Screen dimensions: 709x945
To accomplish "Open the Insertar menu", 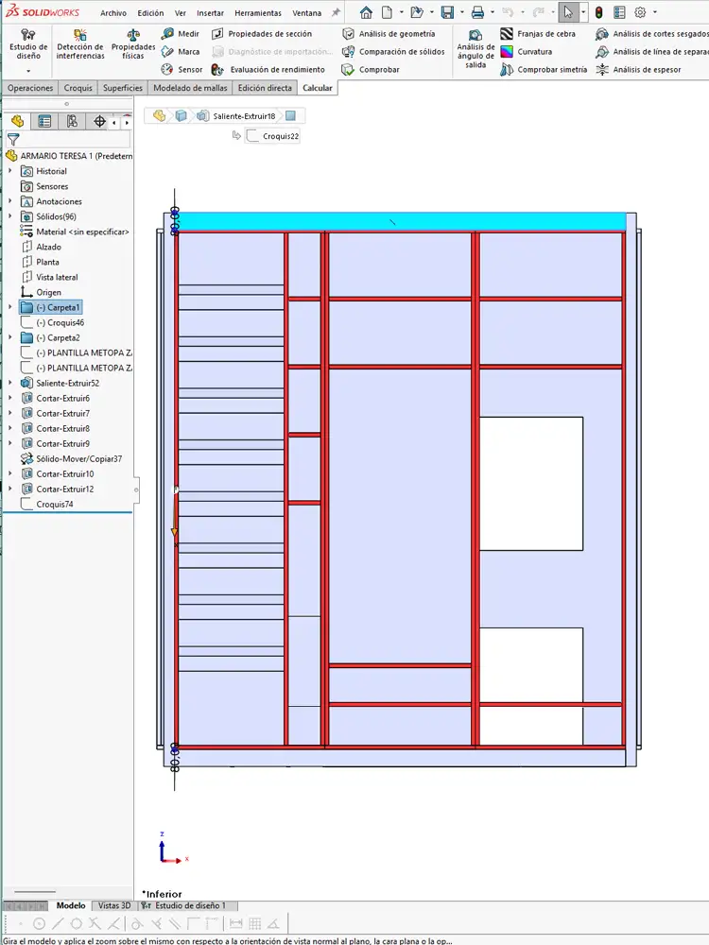I will pyautogui.click(x=210, y=12).
